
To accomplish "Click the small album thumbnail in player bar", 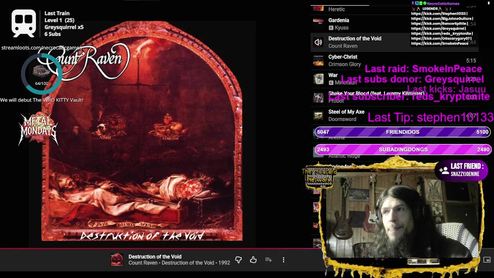I will tap(117, 259).
